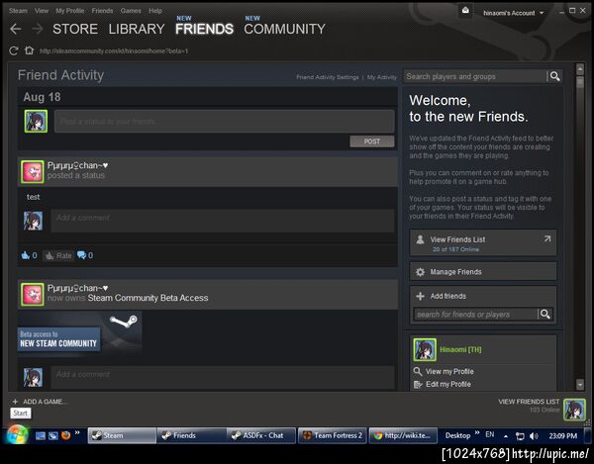The height and width of the screenshot is (464, 594).
Task: Open the My Profile menu
Action: tap(69, 11)
